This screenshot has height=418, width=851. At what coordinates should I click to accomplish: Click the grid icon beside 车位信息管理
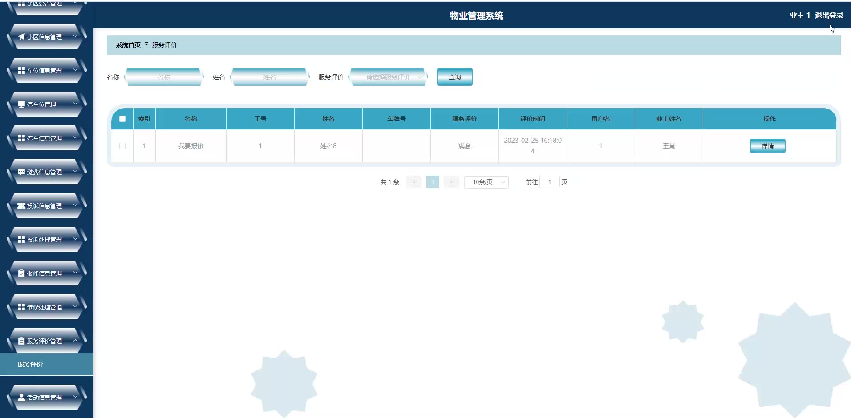pyautogui.click(x=21, y=71)
